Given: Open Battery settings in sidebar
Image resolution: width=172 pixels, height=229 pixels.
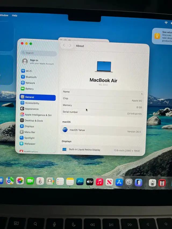Looking at the screenshot, I should point(27,89).
